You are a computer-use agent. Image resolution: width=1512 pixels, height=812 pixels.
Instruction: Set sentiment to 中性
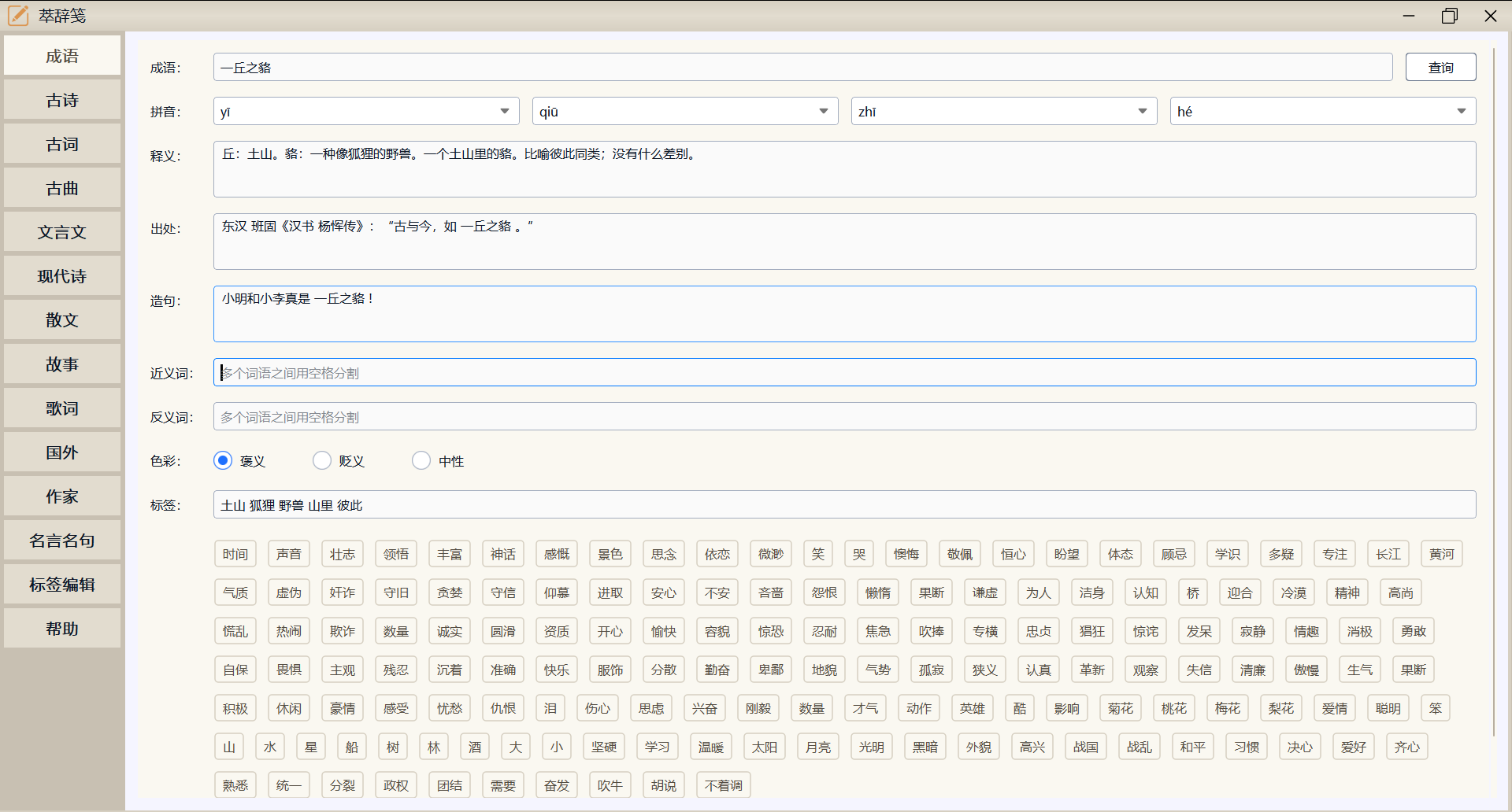pos(421,460)
